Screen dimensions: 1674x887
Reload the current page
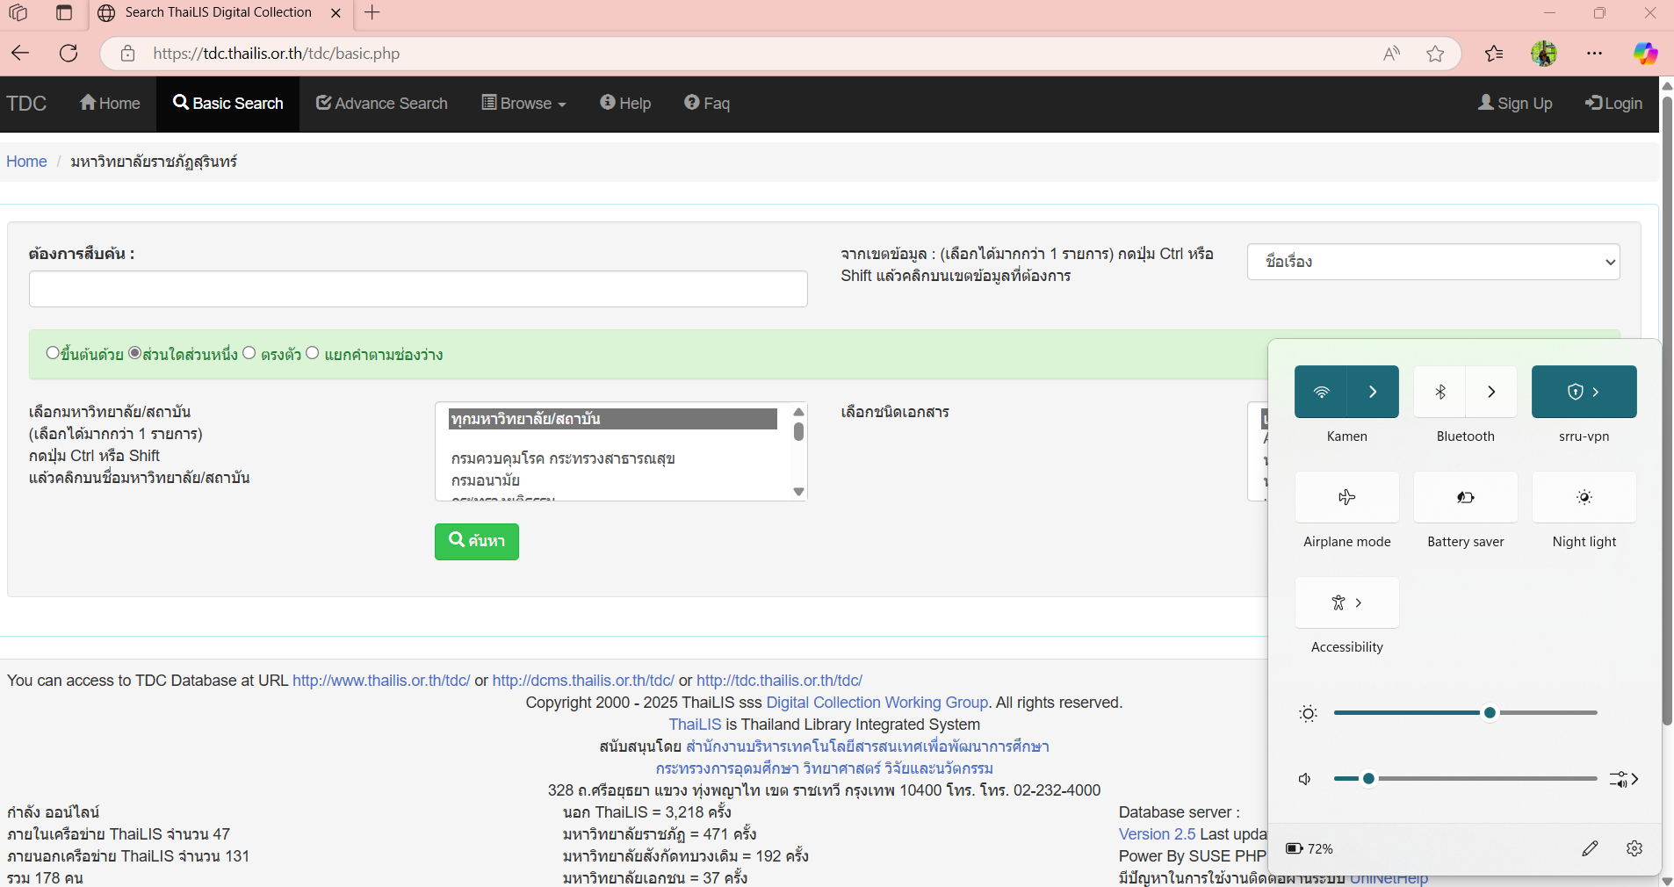click(69, 54)
